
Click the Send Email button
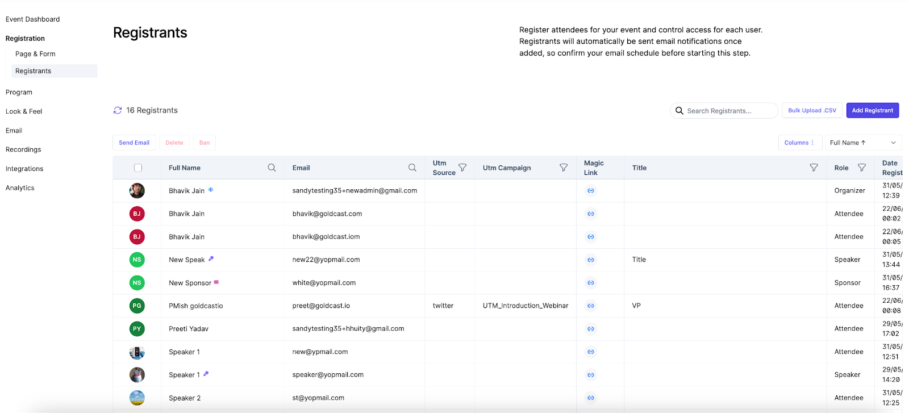pyautogui.click(x=134, y=143)
